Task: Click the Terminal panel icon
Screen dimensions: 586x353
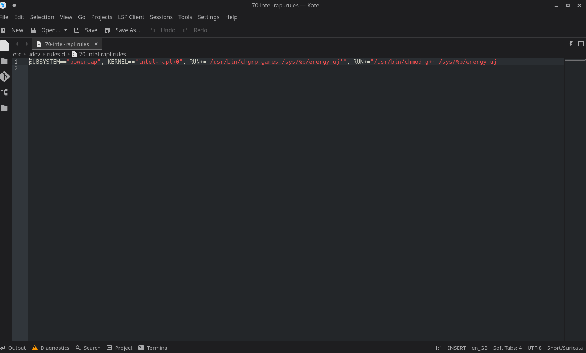Action: pos(141,348)
